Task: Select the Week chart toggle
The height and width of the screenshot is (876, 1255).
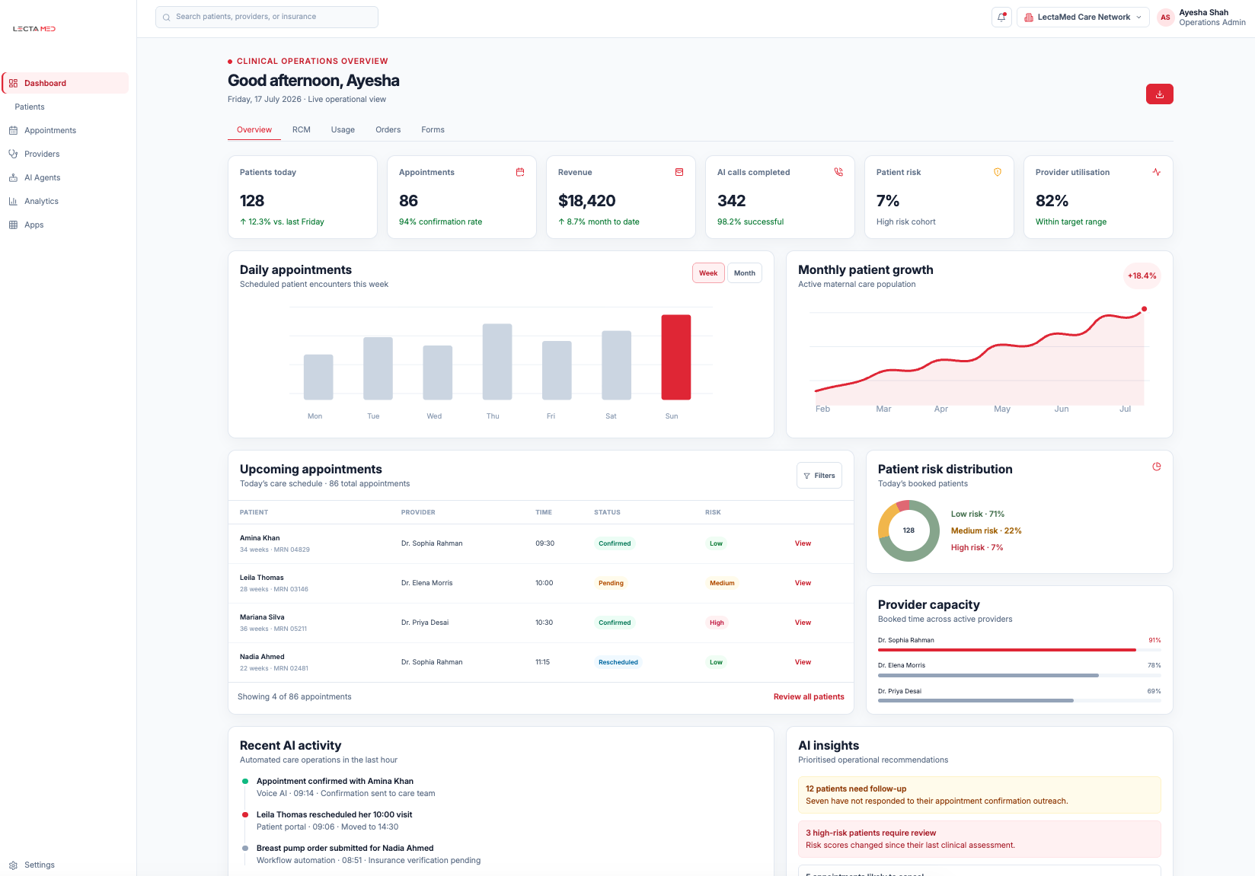Action: [x=708, y=273]
